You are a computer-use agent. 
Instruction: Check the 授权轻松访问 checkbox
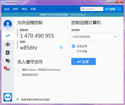tap(19, 74)
